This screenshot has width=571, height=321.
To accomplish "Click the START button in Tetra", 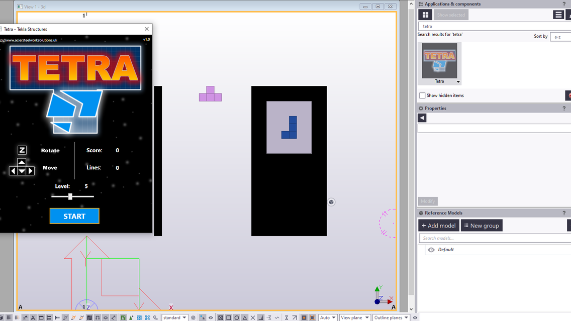I will pos(74,216).
